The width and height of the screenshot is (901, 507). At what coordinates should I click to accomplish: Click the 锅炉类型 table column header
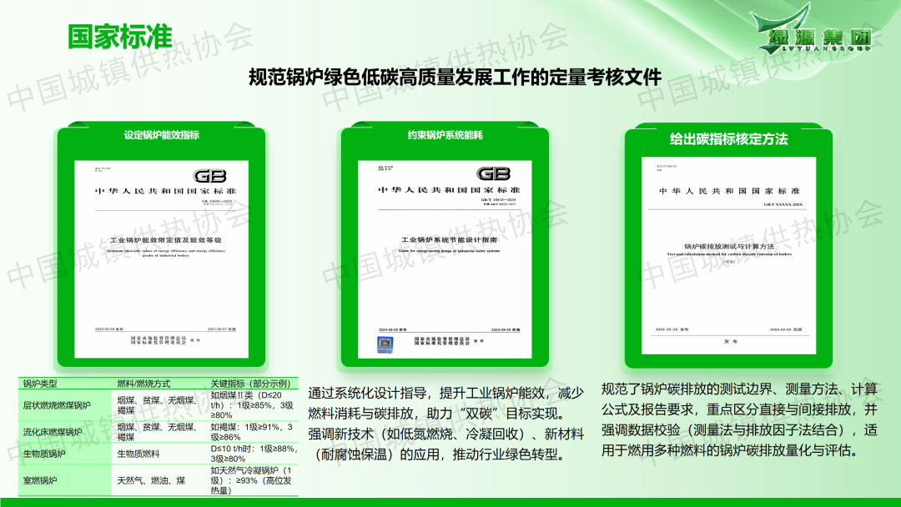pyautogui.click(x=40, y=383)
